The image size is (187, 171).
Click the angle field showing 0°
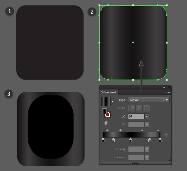pyautogui.click(x=136, y=116)
